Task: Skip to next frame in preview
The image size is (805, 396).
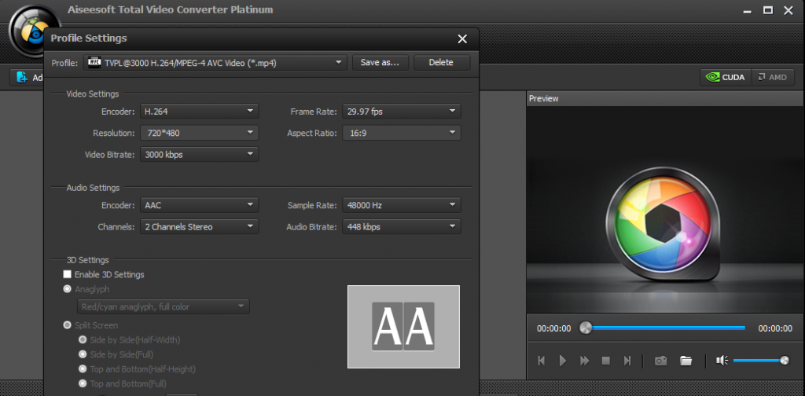Action: tap(627, 361)
